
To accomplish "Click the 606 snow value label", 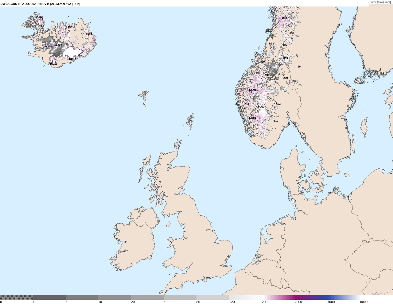I will click(292, 33).
